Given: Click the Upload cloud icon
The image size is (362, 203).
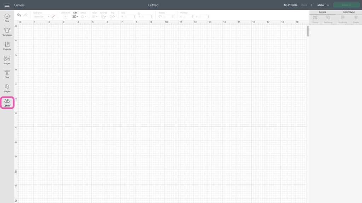Looking at the screenshot, I should pos(7,101).
